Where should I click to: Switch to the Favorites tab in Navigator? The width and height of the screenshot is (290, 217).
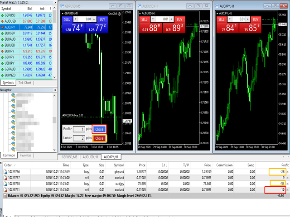point(25,156)
